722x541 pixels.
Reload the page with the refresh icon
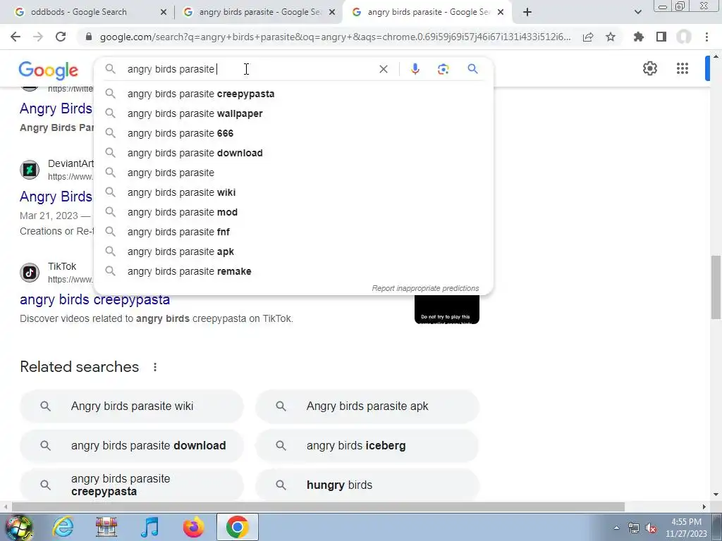coord(61,37)
